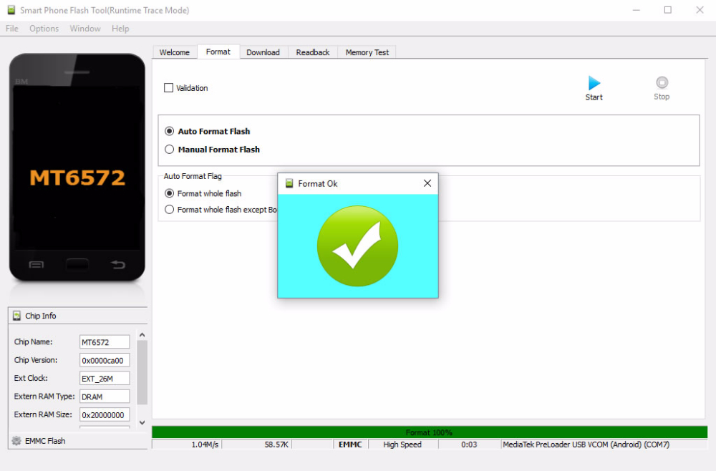Click the phone back arrow icon
This screenshot has height=471, width=716.
tap(118, 264)
